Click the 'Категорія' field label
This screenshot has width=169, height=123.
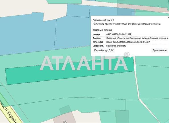pos(98,42)
